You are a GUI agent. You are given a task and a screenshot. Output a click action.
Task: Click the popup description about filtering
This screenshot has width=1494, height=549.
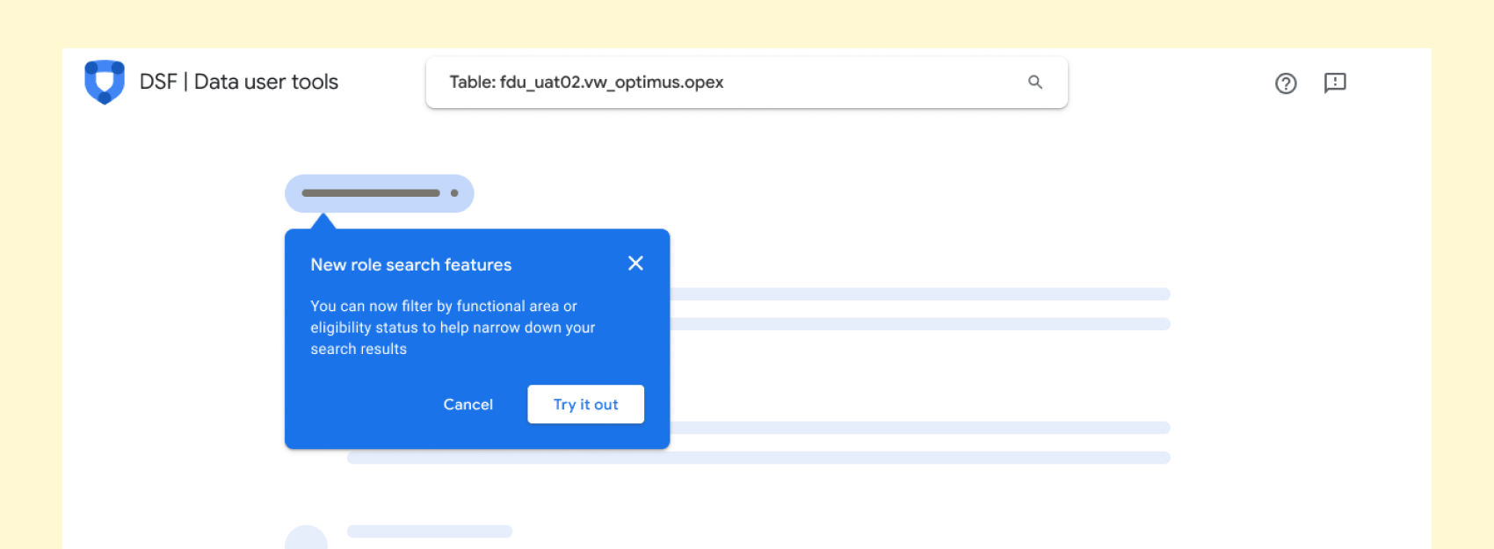453,328
